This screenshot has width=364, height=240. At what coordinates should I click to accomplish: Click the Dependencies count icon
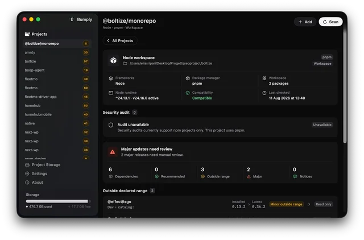[111, 177]
